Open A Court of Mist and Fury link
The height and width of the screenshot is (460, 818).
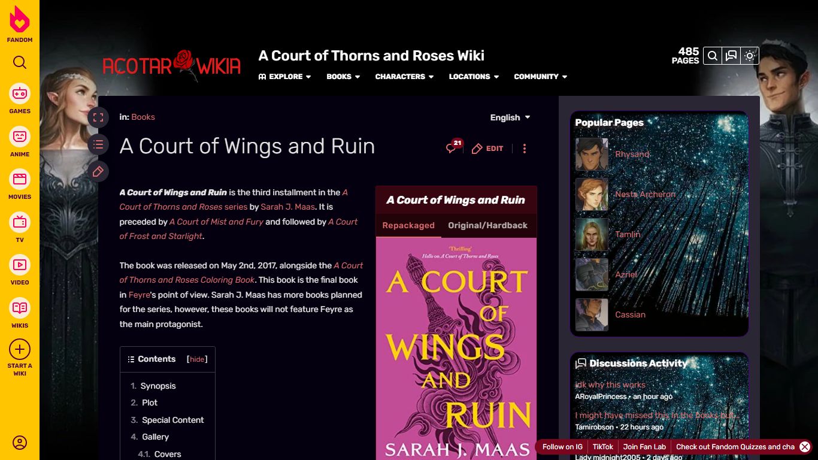point(216,222)
